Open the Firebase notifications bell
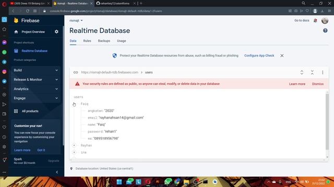Image resolution: width=334 pixels, height=187 pixels. tap(315, 20)
